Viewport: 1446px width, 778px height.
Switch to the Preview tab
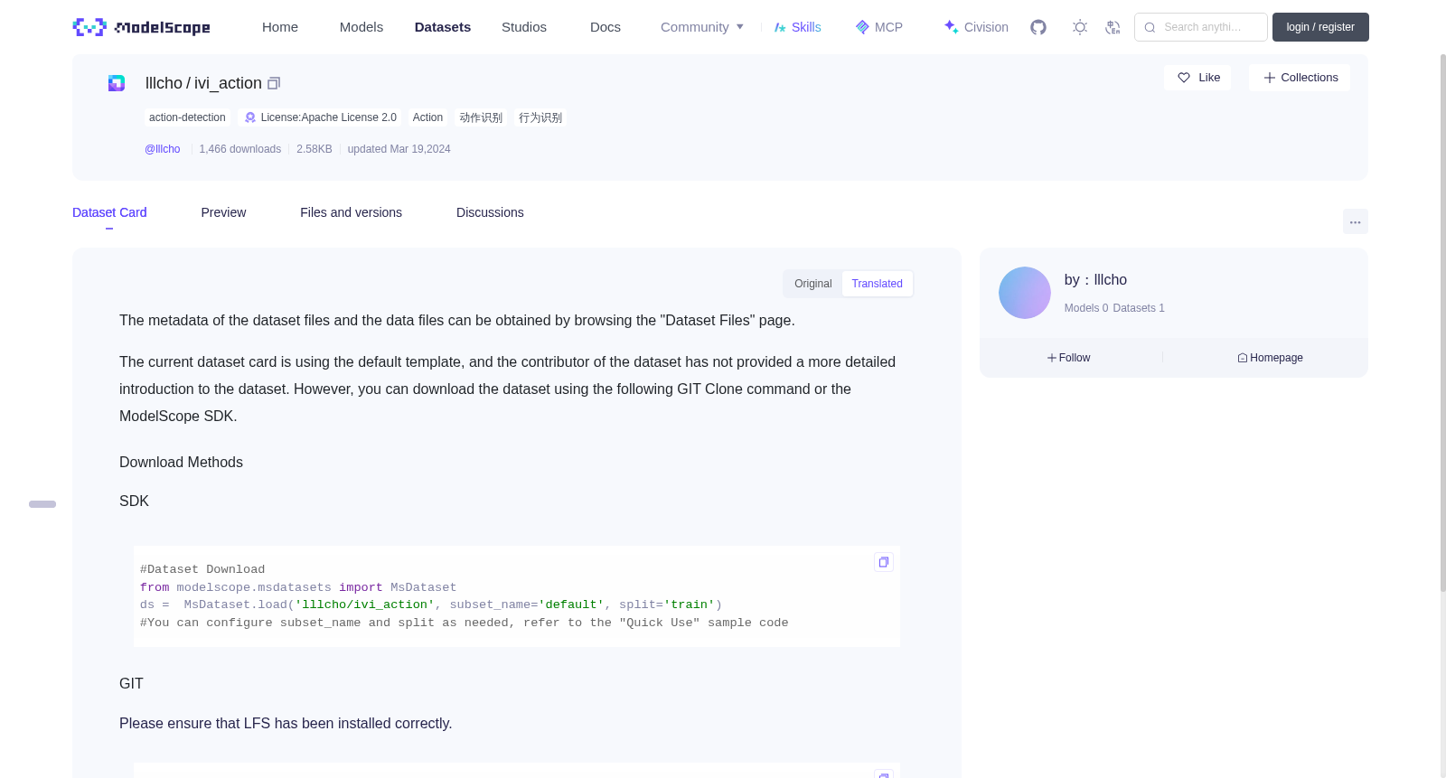(223, 212)
